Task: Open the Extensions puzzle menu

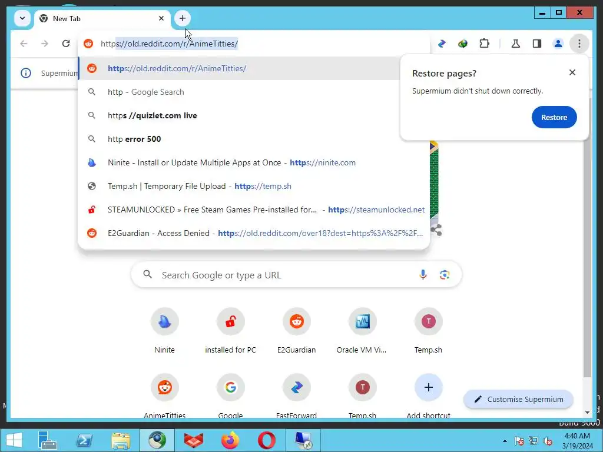Action: 484,44
